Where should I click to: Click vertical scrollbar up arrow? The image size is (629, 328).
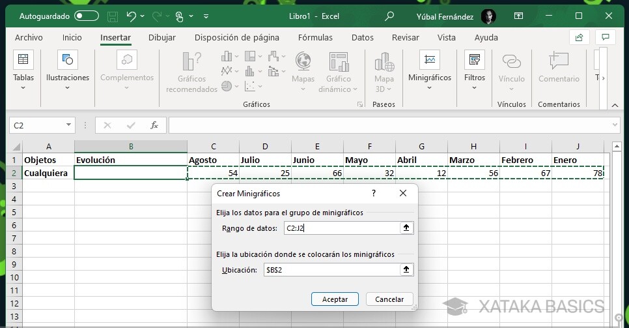coord(617,146)
